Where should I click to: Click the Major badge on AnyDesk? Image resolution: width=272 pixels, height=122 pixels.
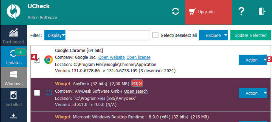[x=137, y=83]
